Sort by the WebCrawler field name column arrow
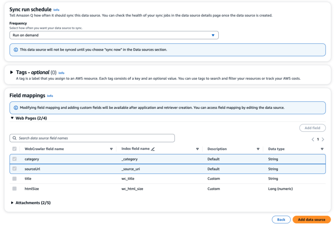 [x=111, y=149]
